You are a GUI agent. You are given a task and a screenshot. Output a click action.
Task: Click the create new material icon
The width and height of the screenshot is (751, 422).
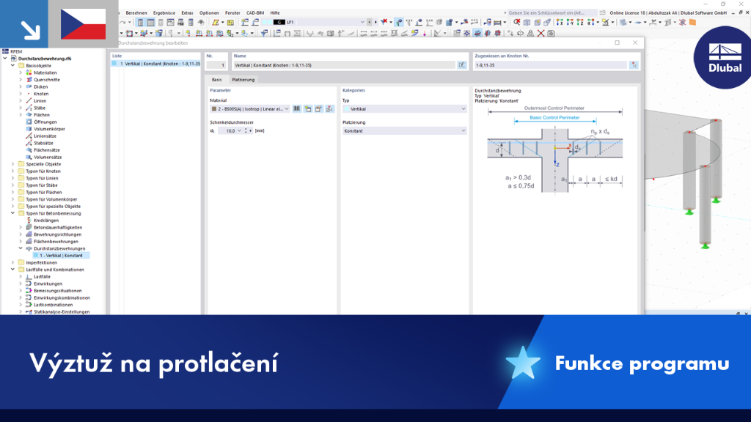tap(308, 109)
